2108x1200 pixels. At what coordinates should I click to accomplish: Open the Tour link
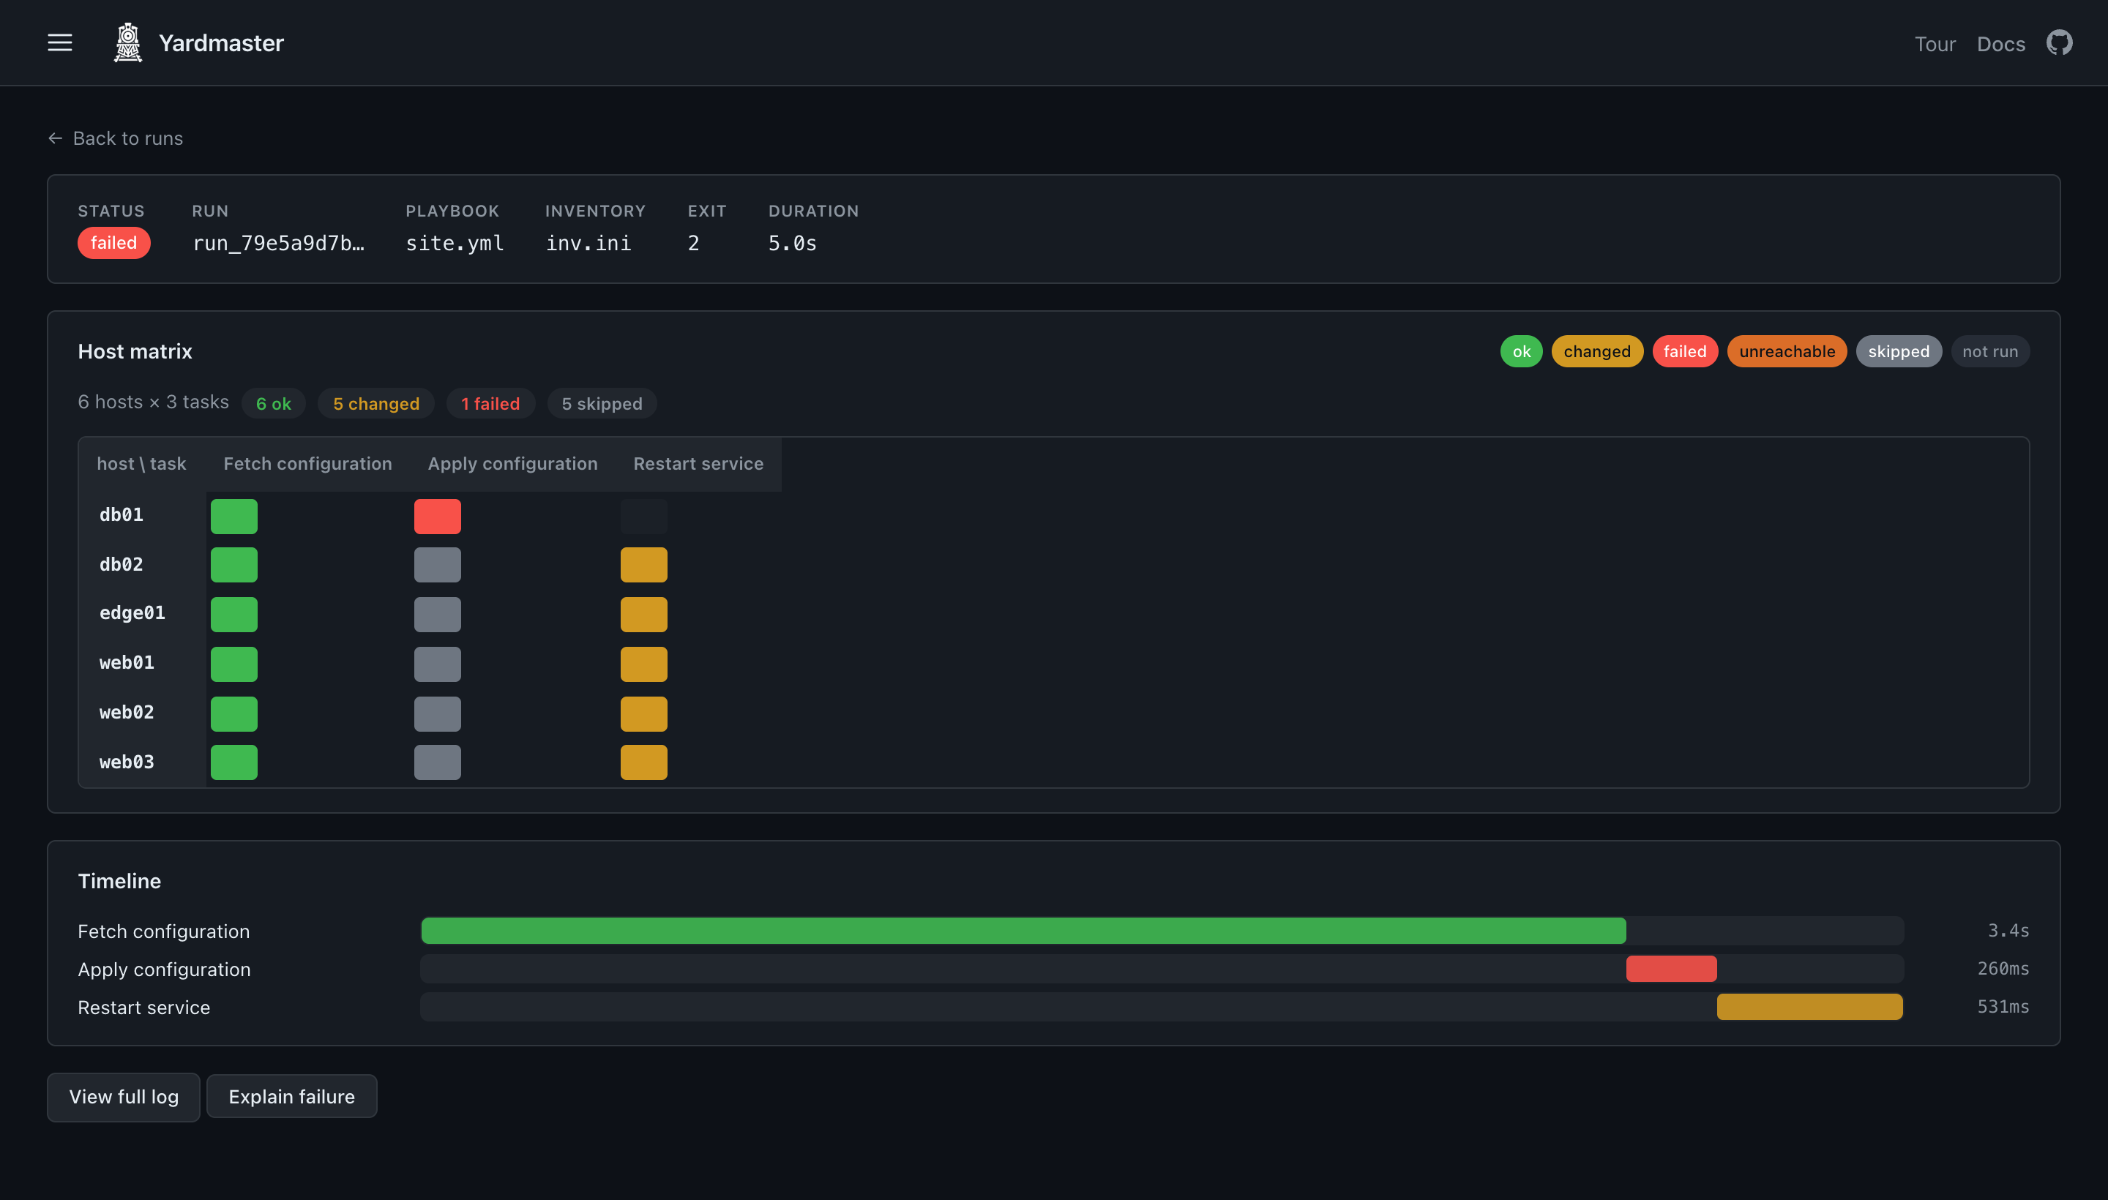point(1934,44)
